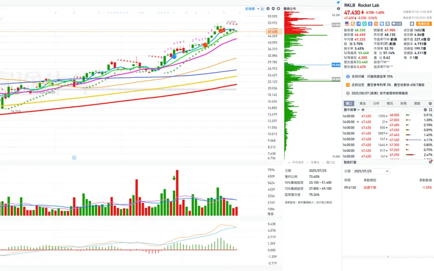This screenshot has width=434, height=271.
Task: Click the orange lightning icon under price
Action: coord(353,24)
